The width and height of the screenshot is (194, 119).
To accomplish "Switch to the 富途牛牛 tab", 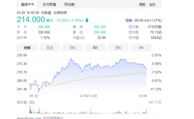I will coord(28,5).
